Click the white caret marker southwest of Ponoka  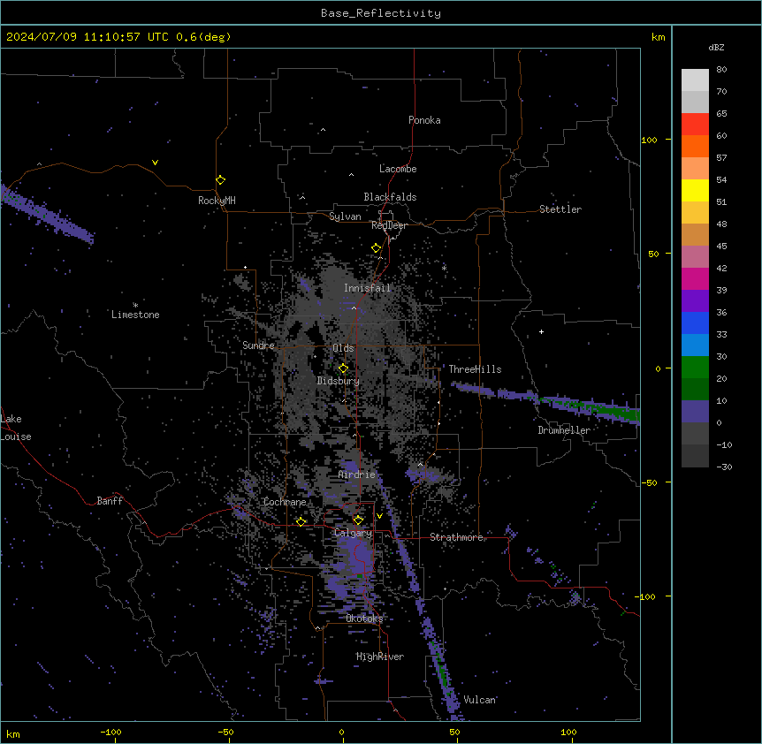324,130
